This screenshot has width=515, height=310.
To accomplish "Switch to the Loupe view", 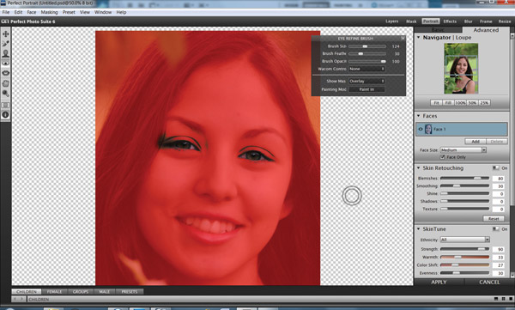I will tap(463, 38).
